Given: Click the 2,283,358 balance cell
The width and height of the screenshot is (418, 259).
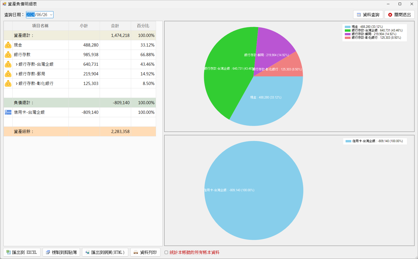Looking at the screenshot, I should (x=115, y=131).
